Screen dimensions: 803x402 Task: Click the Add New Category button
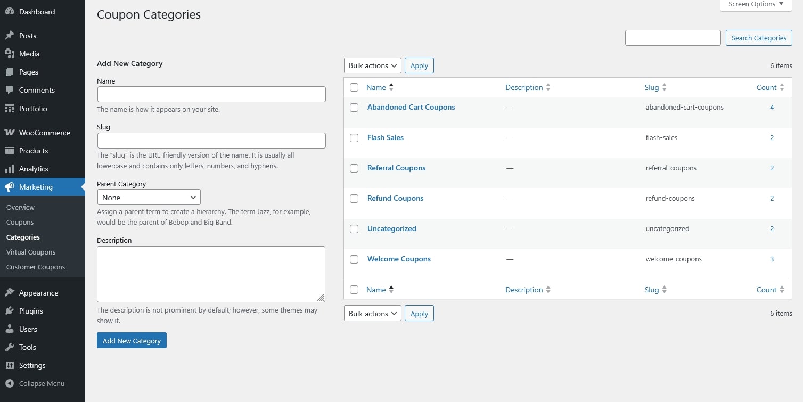point(132,341)
